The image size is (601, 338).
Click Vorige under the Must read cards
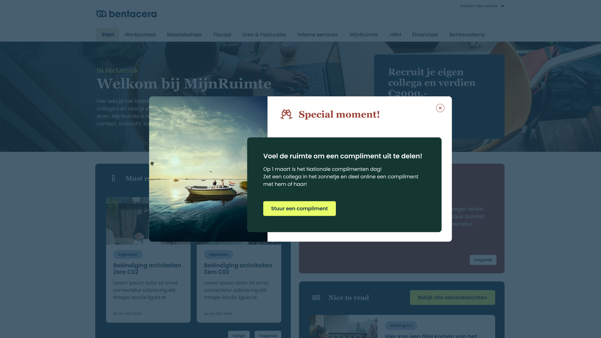(x=239, y=335)
